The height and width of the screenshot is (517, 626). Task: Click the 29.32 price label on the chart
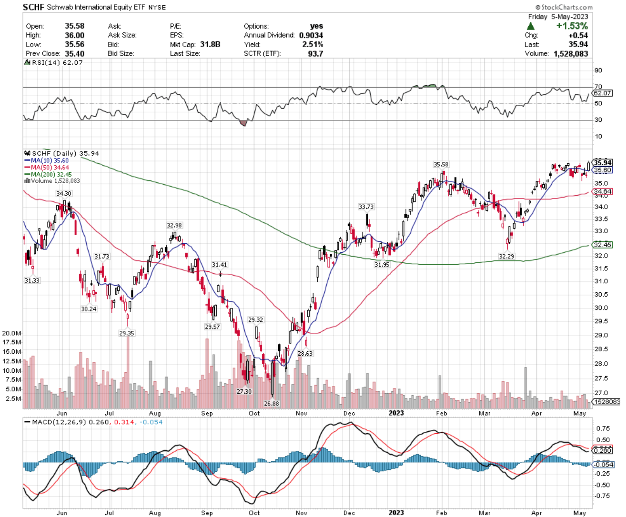(256, 320)
